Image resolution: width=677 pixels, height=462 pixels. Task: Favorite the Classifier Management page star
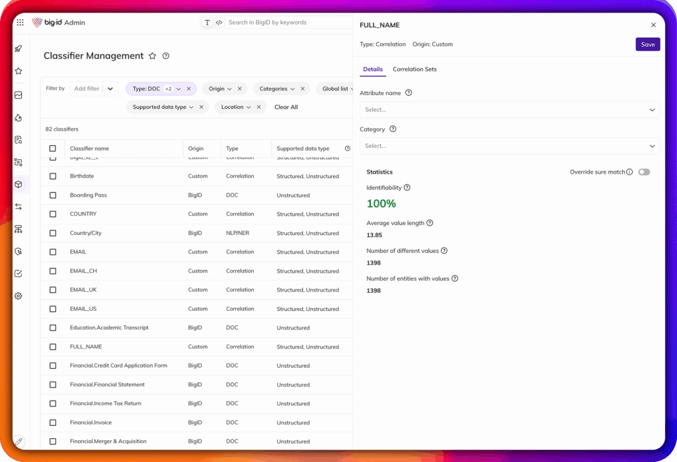(x=152, y=56)
